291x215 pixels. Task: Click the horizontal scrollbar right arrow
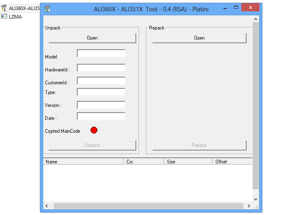coord(249,206)
